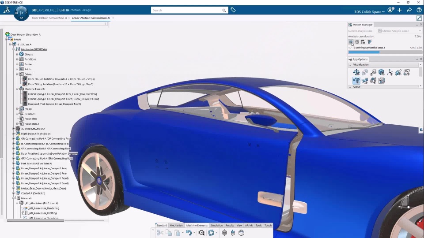
Task: Collapse the action bar chevron
Action: [153, 230]
